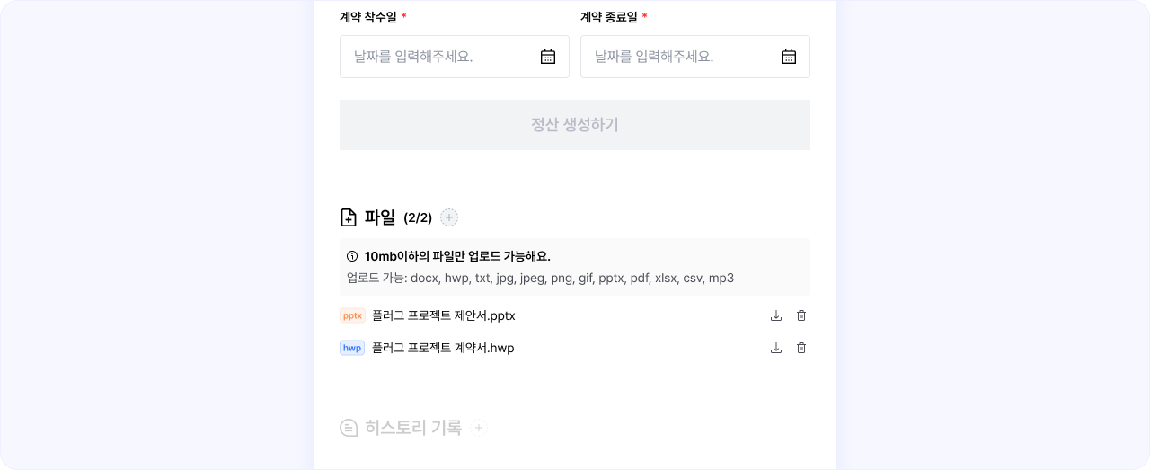
Task: Open the calendar picker for 계약 종료일
Action: tap(789, 57)
